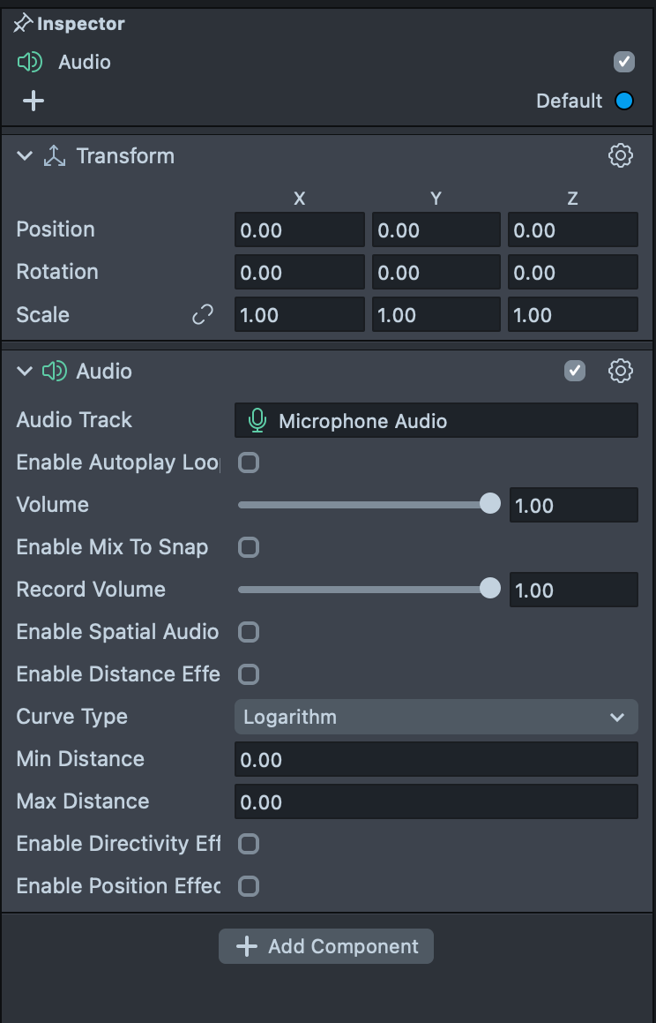Toggle the Scale link proportions icon
Image resolution: width=656 pixels, height=1023 pixels.
point(203,315)
